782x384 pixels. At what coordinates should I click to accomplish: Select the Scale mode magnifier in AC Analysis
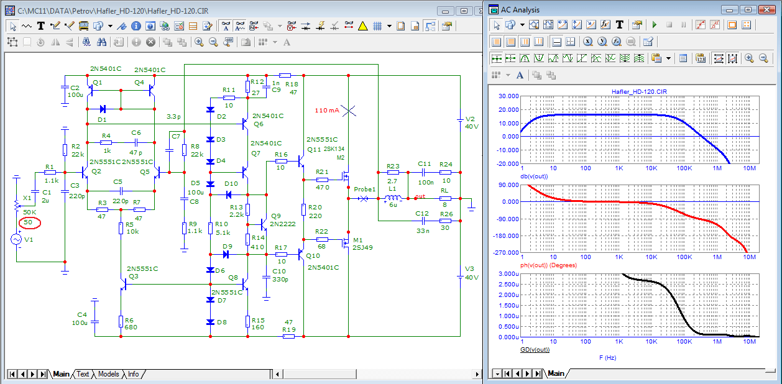[534, 25]
